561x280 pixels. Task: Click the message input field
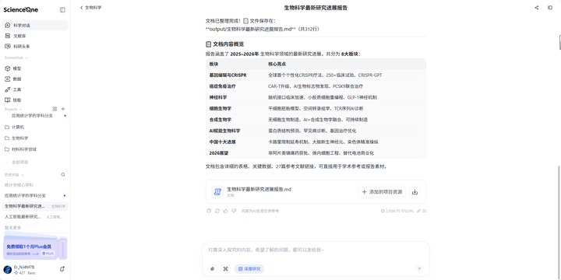point(316,250)
